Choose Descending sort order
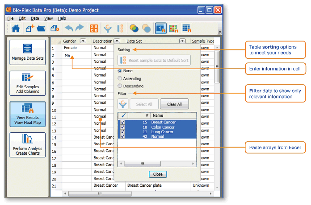This screenshot has height=205, width=311. point(120,86)
